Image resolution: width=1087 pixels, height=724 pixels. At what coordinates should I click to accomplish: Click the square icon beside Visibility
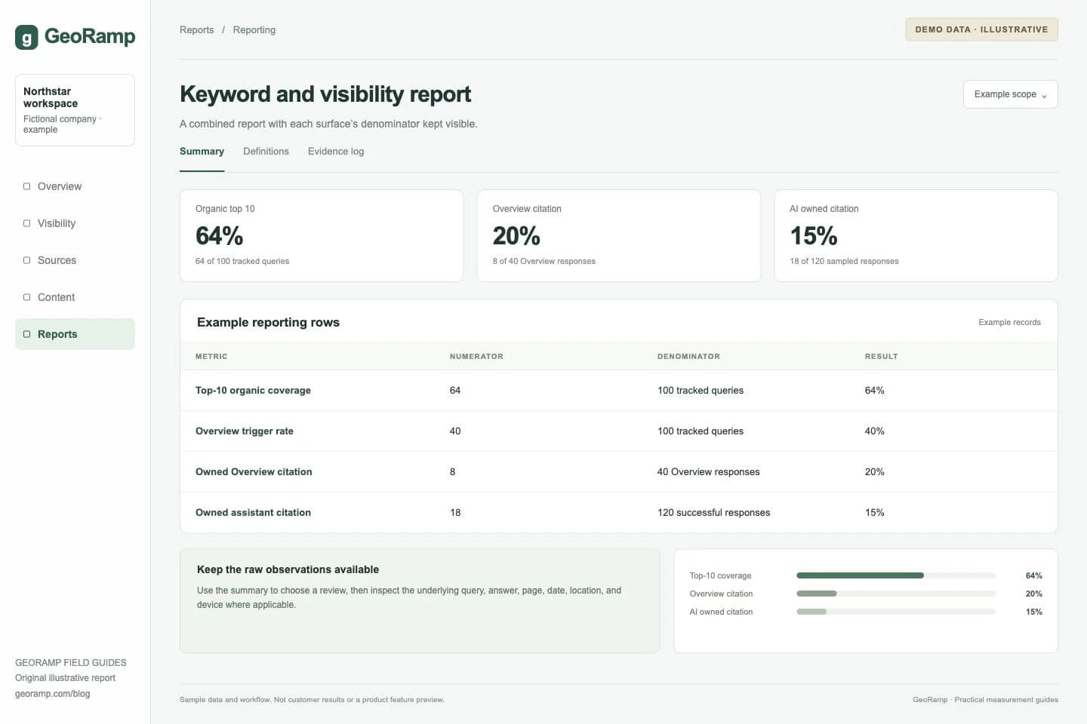click(x=27, y=223)
